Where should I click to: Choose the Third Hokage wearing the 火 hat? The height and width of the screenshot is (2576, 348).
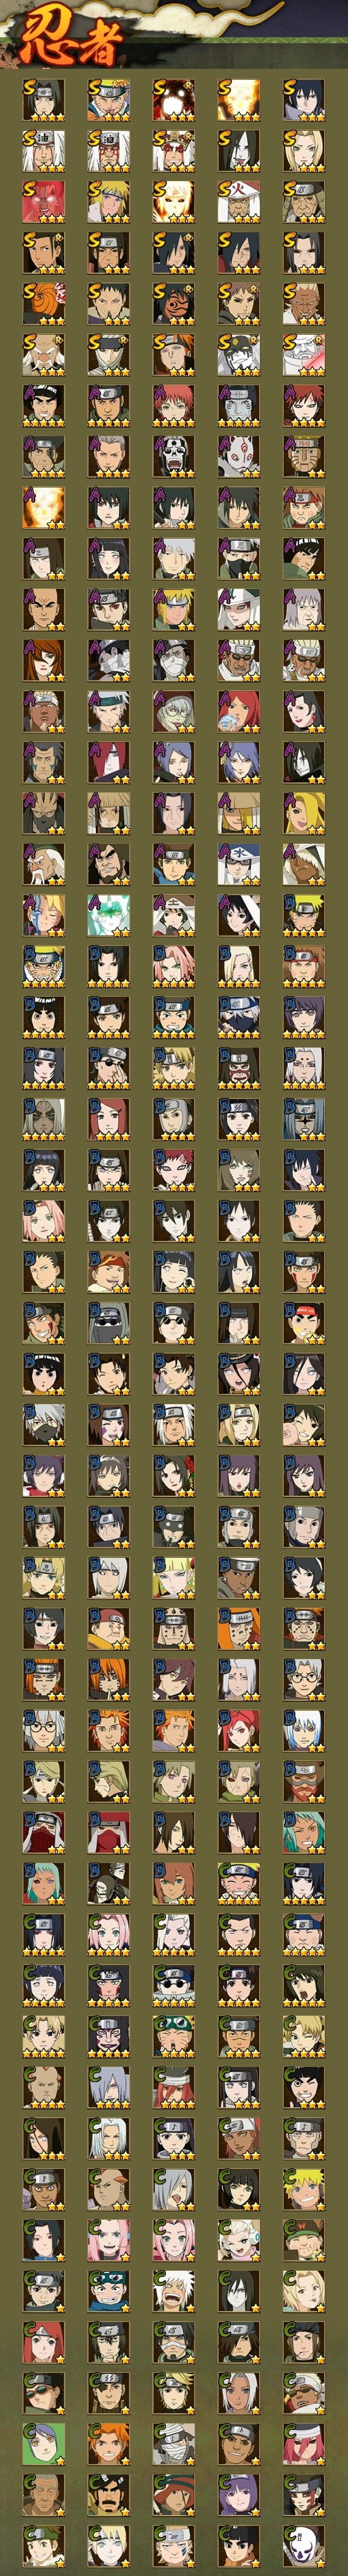[238, 202]
